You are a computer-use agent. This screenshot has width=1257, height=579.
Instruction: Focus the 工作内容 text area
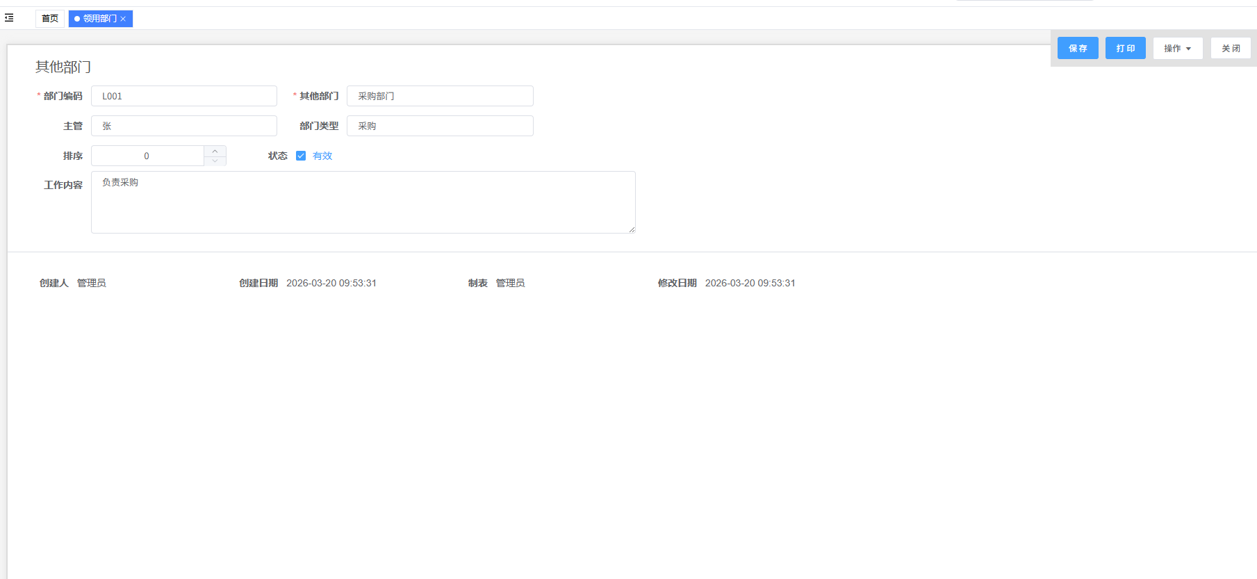click(x=363, y=202)
